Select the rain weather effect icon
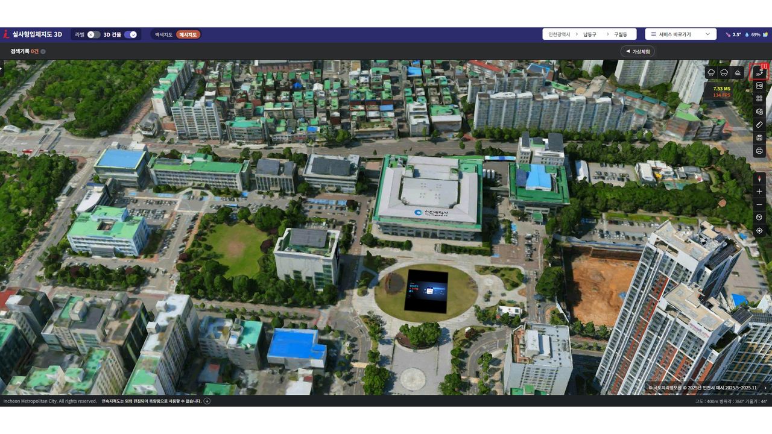 pyautogui.click(x=711, y=72)
